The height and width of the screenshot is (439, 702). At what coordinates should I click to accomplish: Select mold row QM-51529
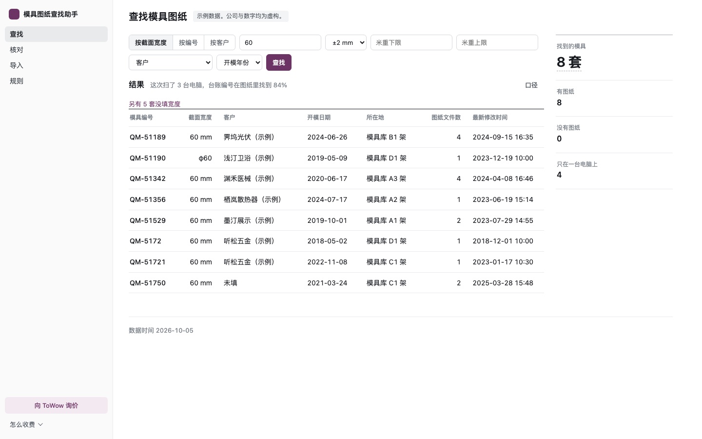(336, 220)
